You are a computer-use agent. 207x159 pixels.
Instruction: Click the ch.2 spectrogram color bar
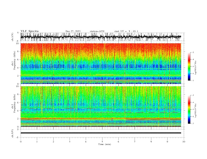click(x=189, y=109)
